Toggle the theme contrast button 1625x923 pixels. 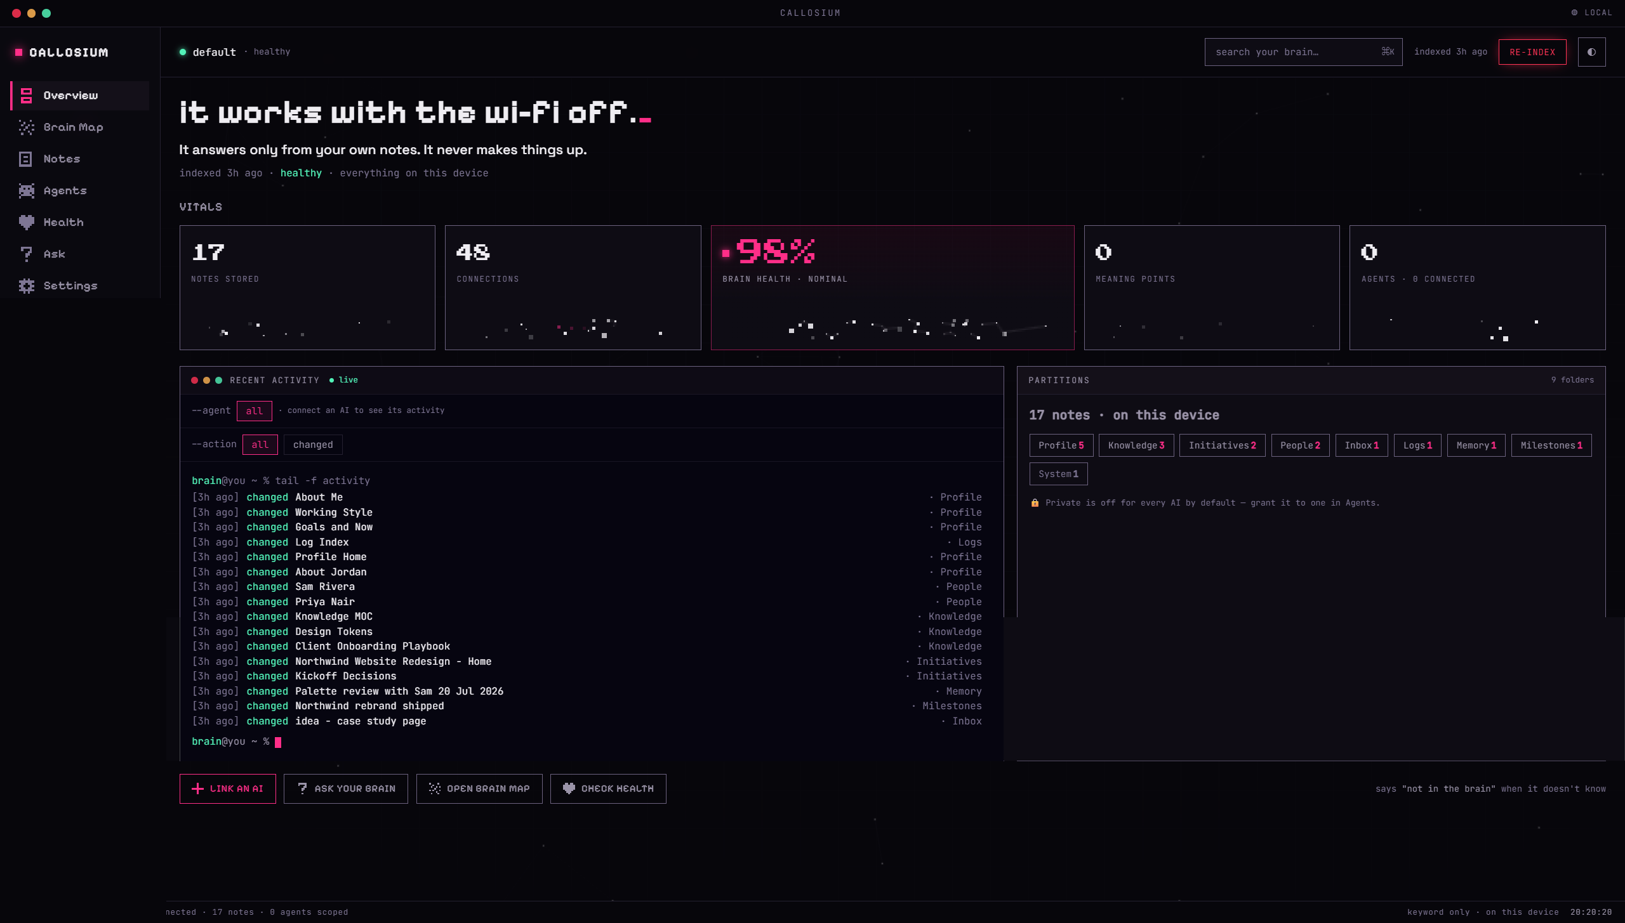tap(1591, 52)
